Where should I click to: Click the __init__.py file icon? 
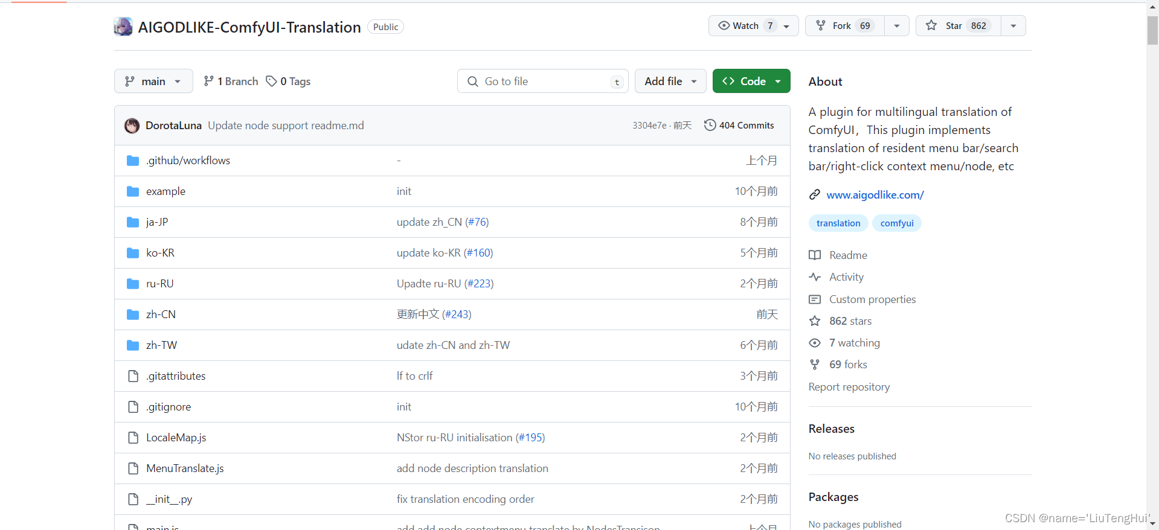(x=133, y=499)
